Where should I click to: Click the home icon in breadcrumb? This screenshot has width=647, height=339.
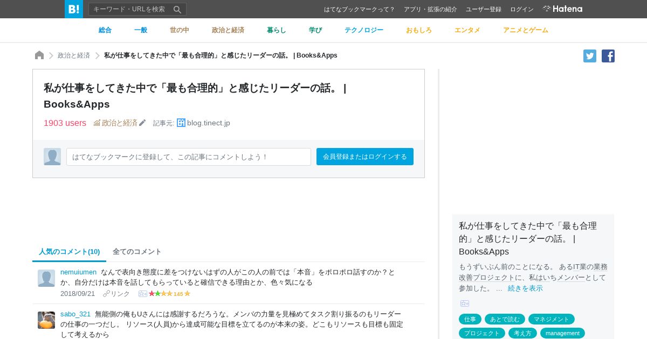(39, 55)
